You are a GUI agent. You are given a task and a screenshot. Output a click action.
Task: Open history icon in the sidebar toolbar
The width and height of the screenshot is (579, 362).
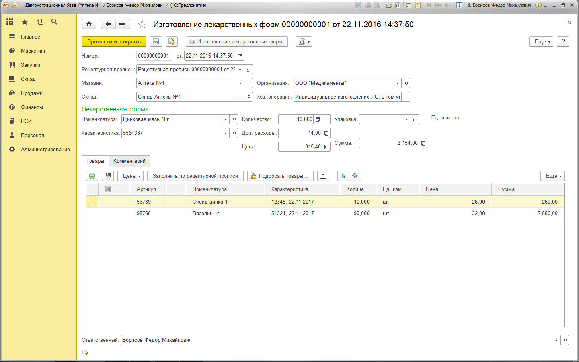39,22
